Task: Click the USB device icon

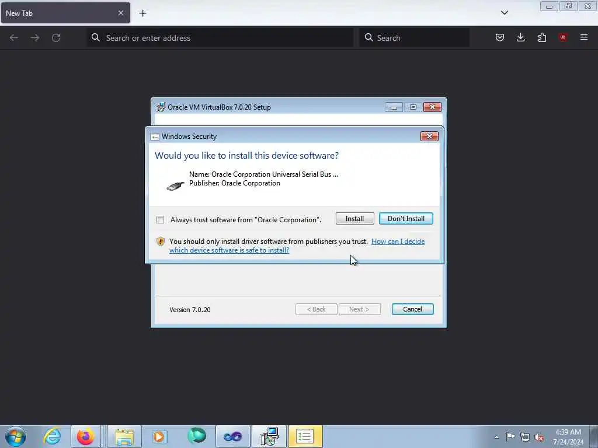Action: [x=175, y=185]
